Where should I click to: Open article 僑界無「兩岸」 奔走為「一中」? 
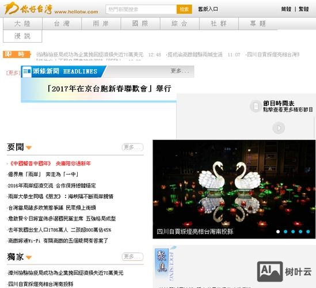[43, 175]
